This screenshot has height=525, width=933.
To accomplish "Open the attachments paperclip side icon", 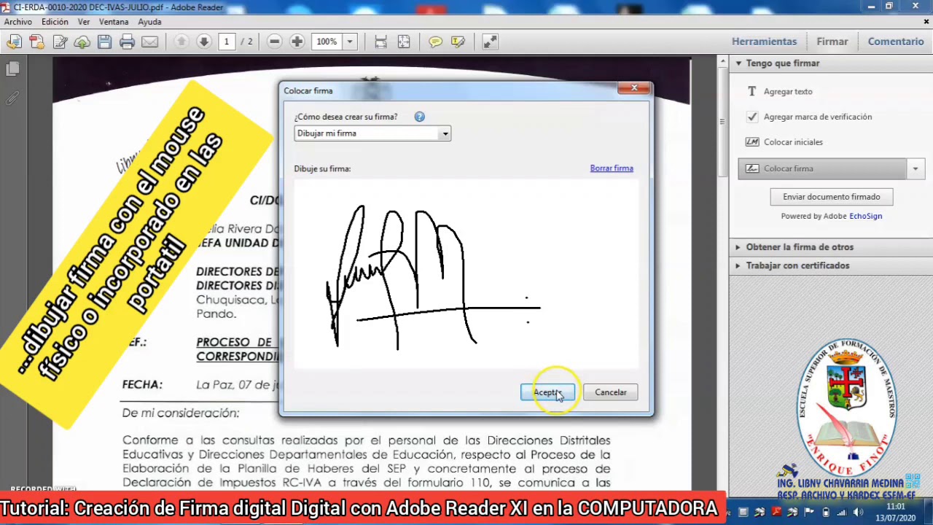I will pos(12,98).
